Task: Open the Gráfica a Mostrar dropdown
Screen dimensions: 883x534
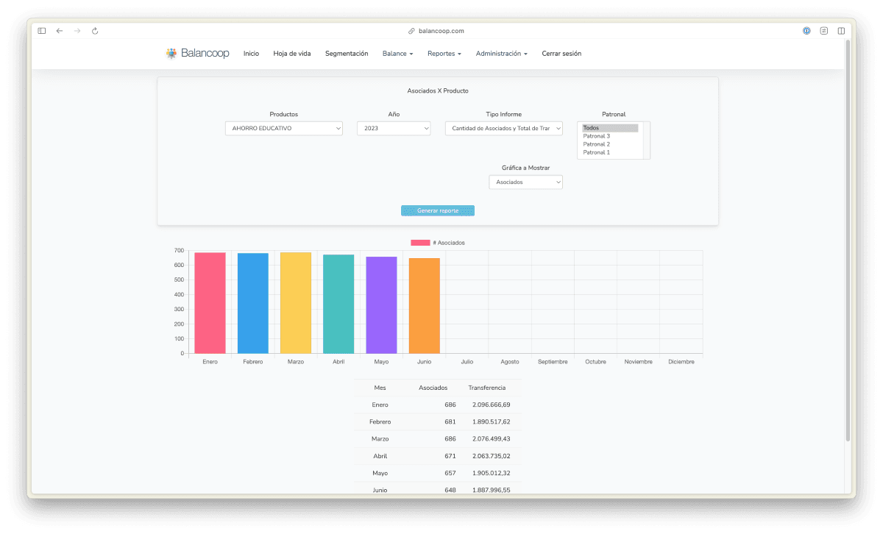Action: [x=525, y=182]
